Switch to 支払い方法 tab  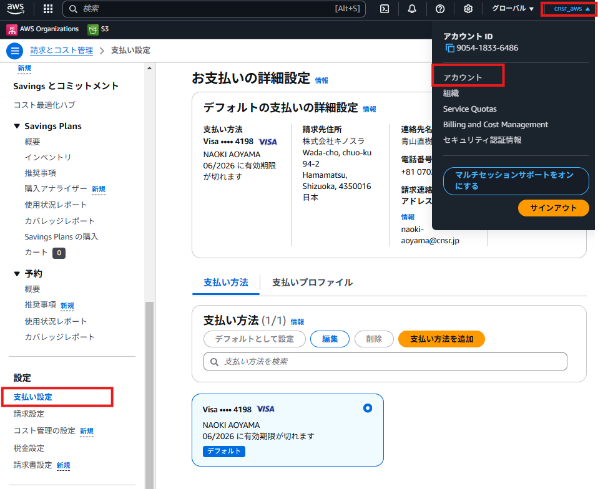(226, 283)
